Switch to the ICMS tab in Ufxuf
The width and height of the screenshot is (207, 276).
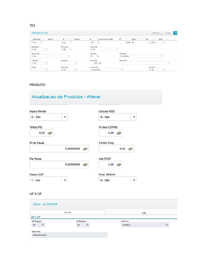coord(144,213)
